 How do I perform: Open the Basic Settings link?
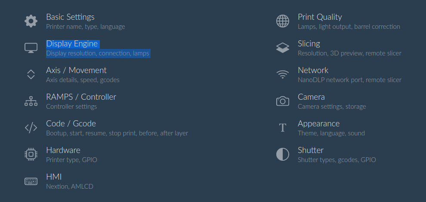pyautogui.click(x=71, y=17)
